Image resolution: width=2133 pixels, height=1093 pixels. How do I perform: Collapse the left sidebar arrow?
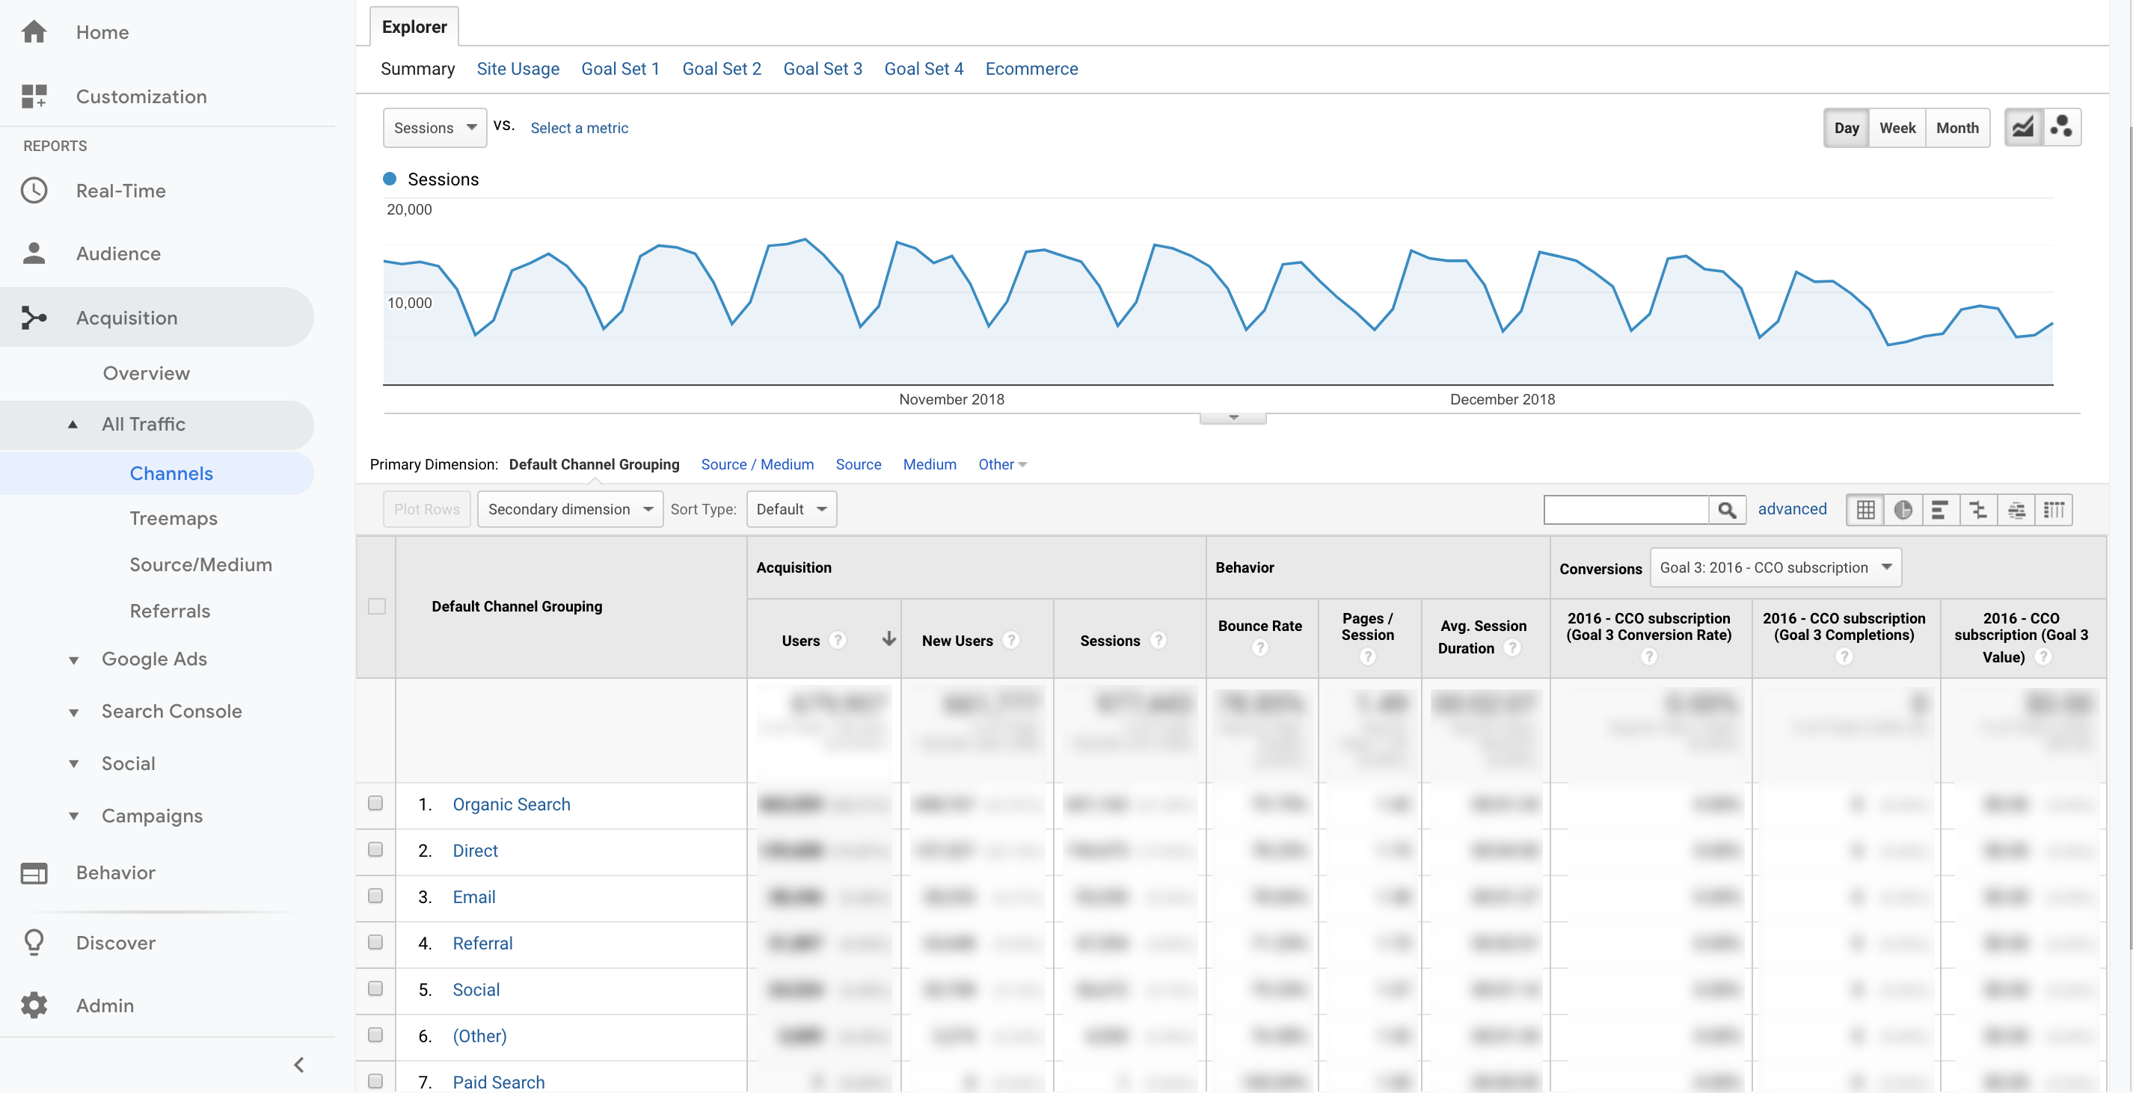point(299,1064)
